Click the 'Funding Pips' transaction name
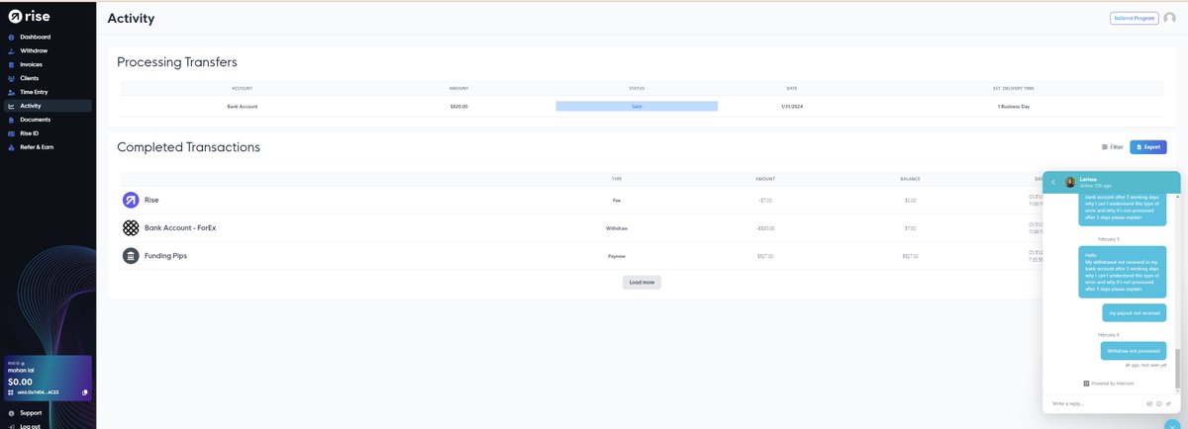 pos(165,256)
